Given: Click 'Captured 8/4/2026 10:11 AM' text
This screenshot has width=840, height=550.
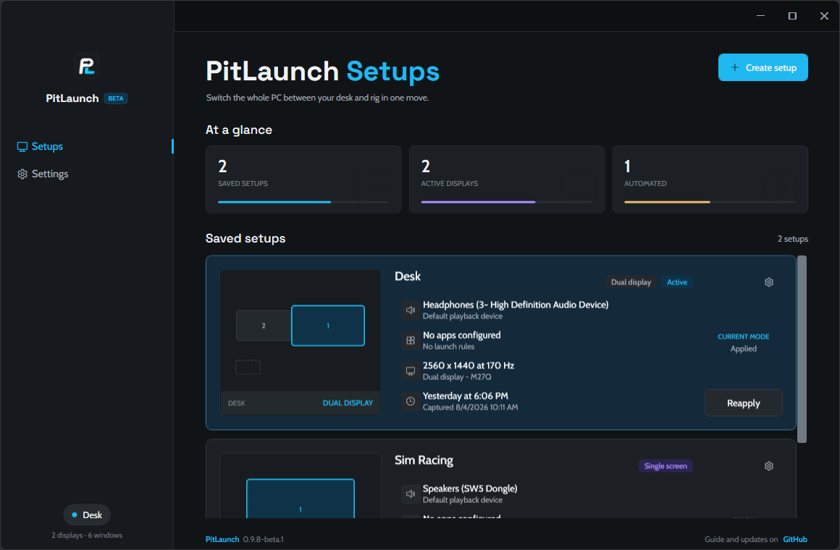Looking at the screenshot, I should (471, 407).
